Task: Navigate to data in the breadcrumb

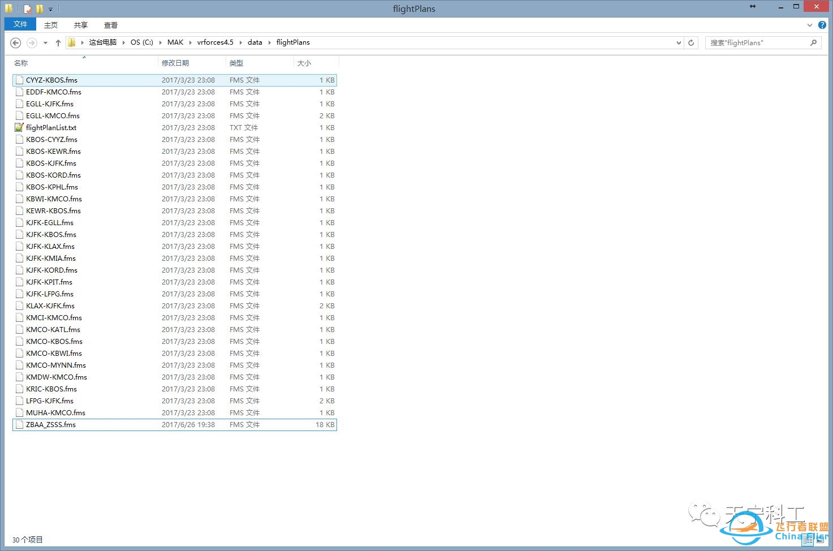Action: 255,42
